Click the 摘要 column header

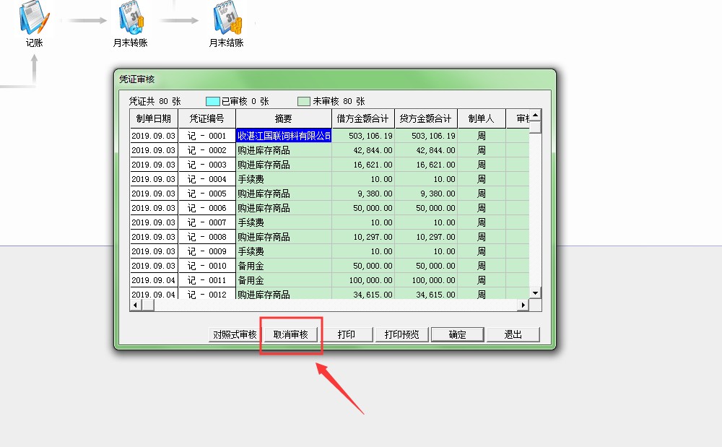284,118
